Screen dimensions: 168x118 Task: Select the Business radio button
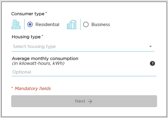pos(86,24)
